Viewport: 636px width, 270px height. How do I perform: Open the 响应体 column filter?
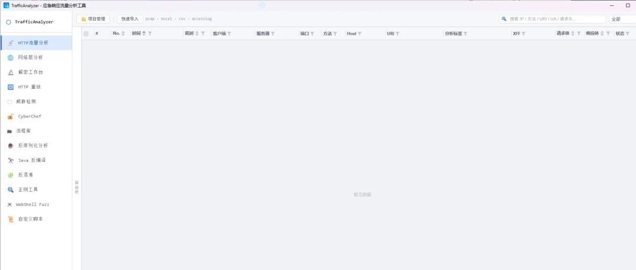tap(608, 34)
